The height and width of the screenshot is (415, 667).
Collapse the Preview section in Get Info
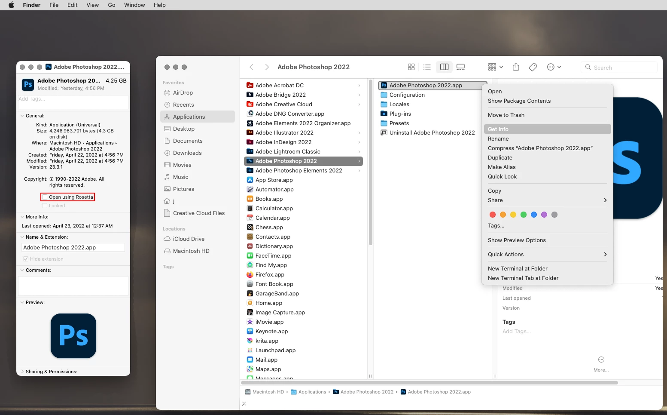coord(22,302)
